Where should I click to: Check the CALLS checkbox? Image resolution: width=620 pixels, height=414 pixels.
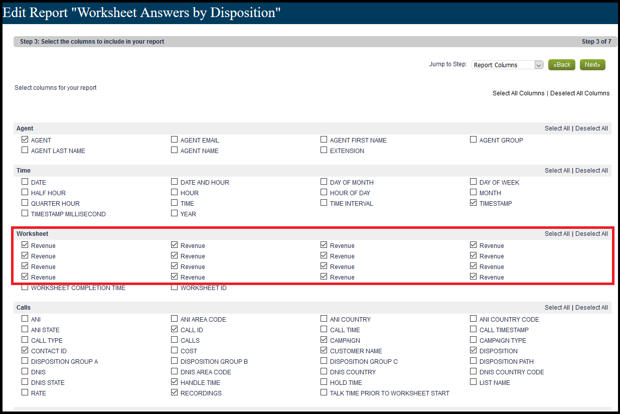pos(175,340)
